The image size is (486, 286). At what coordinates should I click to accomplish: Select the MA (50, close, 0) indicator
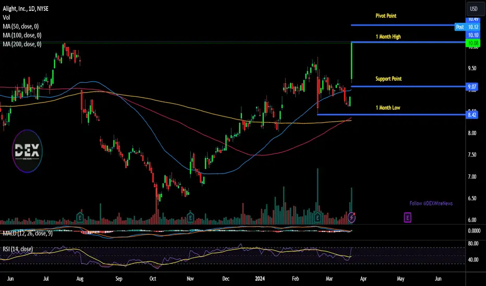[21, 27]
